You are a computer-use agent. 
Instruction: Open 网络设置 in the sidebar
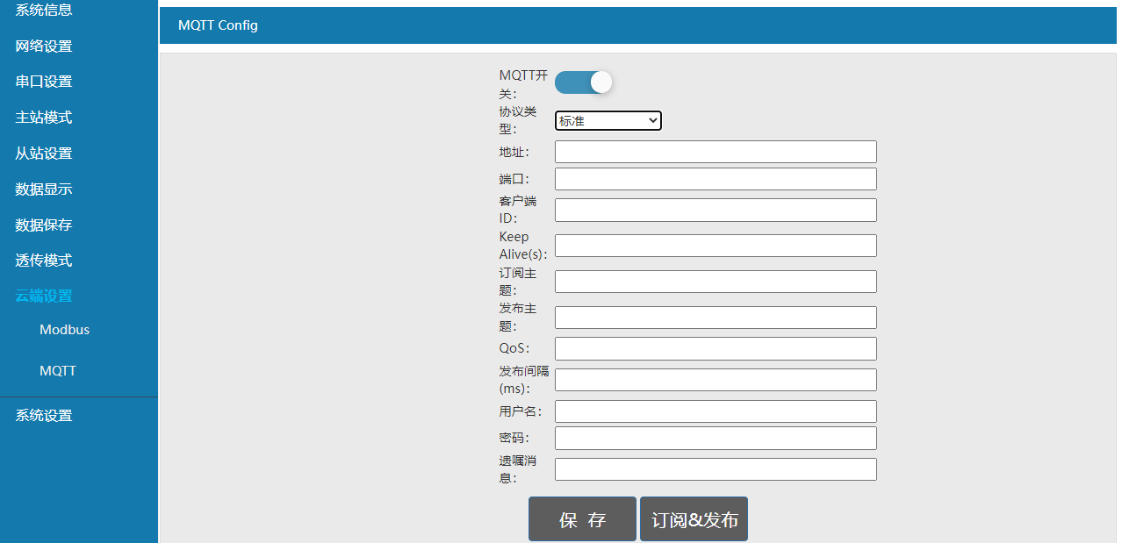tap(44, 46)
